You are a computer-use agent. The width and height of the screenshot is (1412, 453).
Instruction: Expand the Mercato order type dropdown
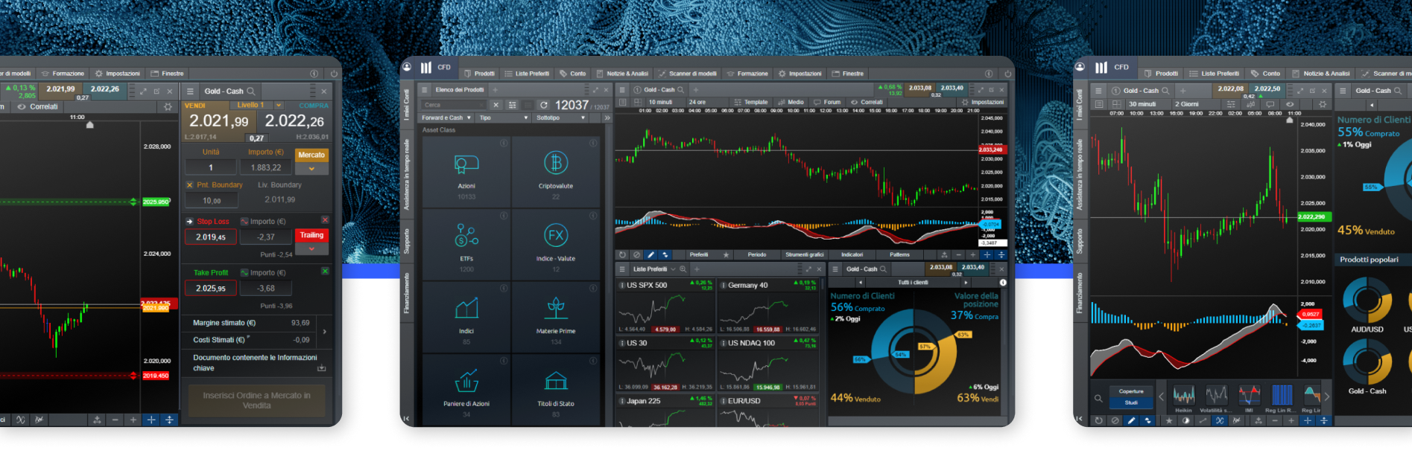click(x=311, y=169)
